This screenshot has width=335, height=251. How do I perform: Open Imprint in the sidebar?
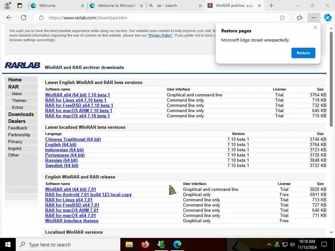pos(14,148)
